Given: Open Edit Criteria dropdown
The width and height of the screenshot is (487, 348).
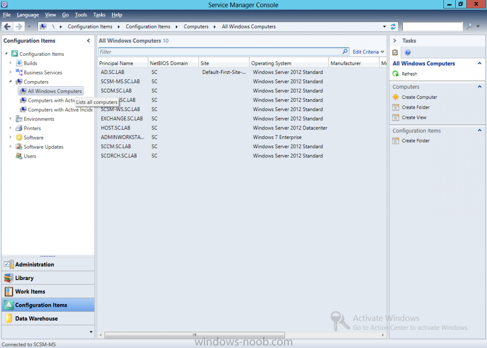Looking at the screenshot, I should [368, 52].
